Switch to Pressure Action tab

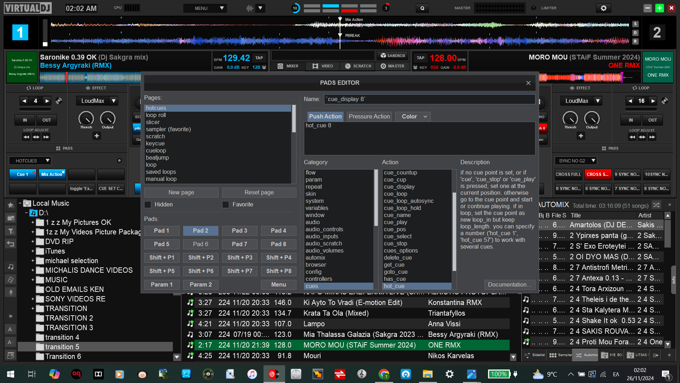pyautogui.click(x=369, y=117)
